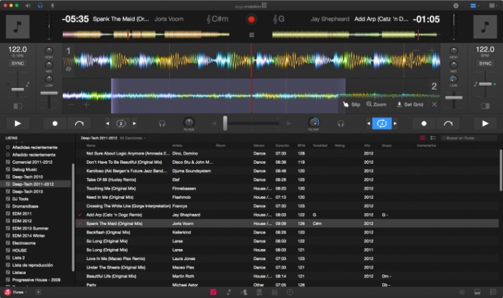
Task: Click the preview play icon beside iTunes
Action: [39, 292]
